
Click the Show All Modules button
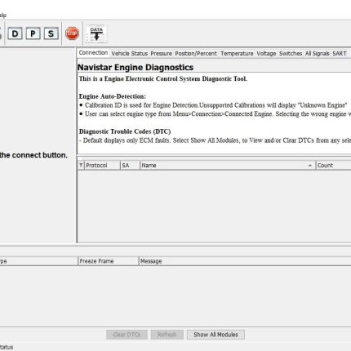click(215, 335)
